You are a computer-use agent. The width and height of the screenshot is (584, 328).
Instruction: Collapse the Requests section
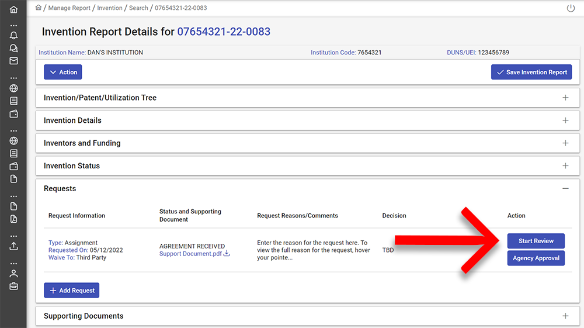pyautogui.click(x=565, y=189)
